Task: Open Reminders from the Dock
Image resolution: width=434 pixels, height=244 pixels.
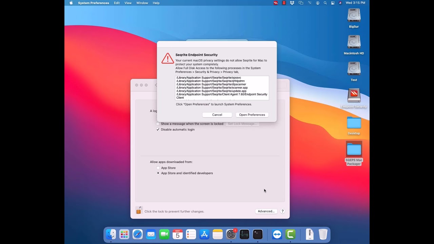Action: (x=191, y=234)
